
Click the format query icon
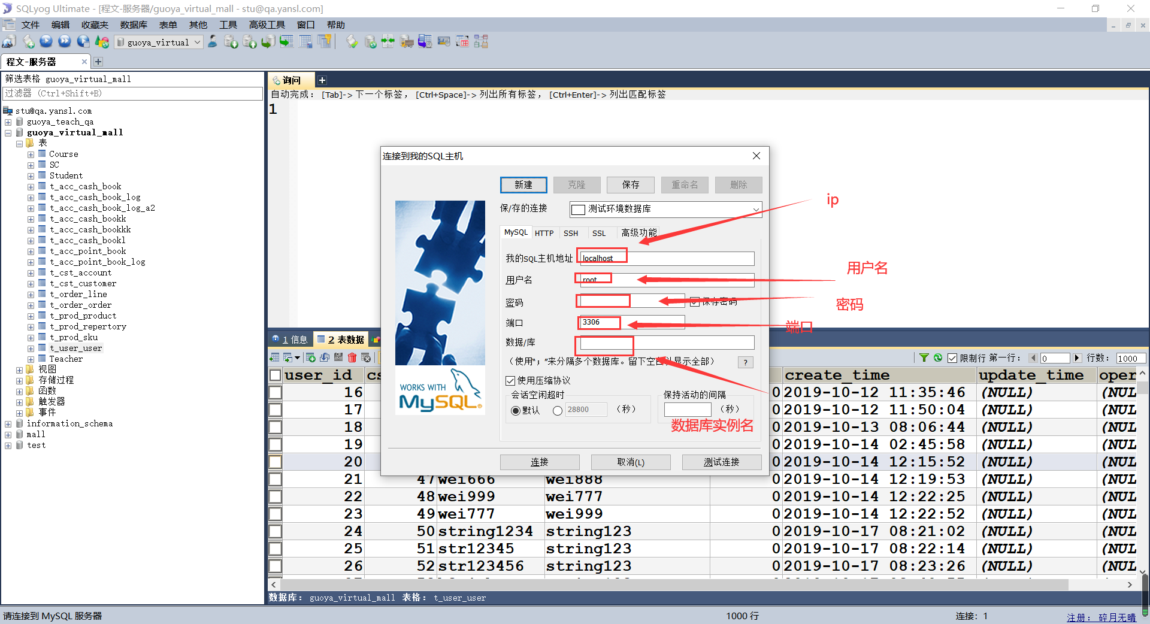(352, 42)
